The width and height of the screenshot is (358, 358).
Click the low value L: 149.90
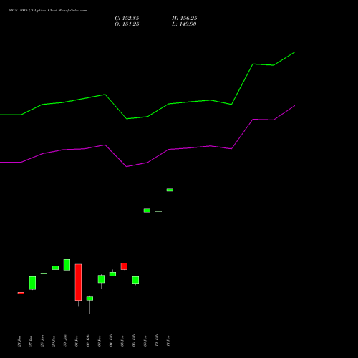pyautogui.click(x=184, y=24)
